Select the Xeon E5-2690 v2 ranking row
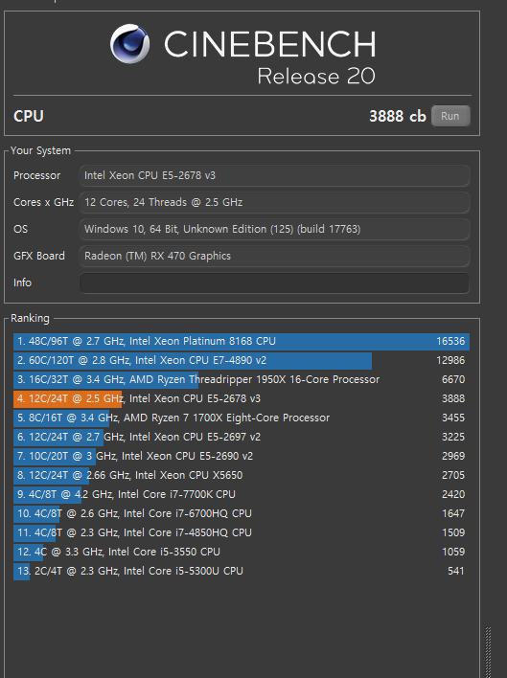507x678 pixels. tap(242, 456)
